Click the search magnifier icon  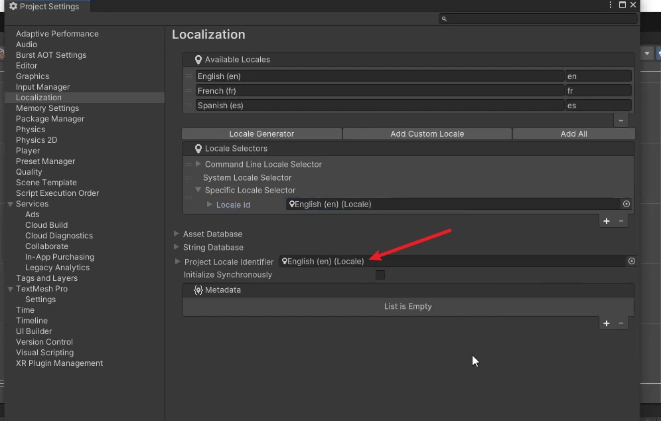coord(444,19)
